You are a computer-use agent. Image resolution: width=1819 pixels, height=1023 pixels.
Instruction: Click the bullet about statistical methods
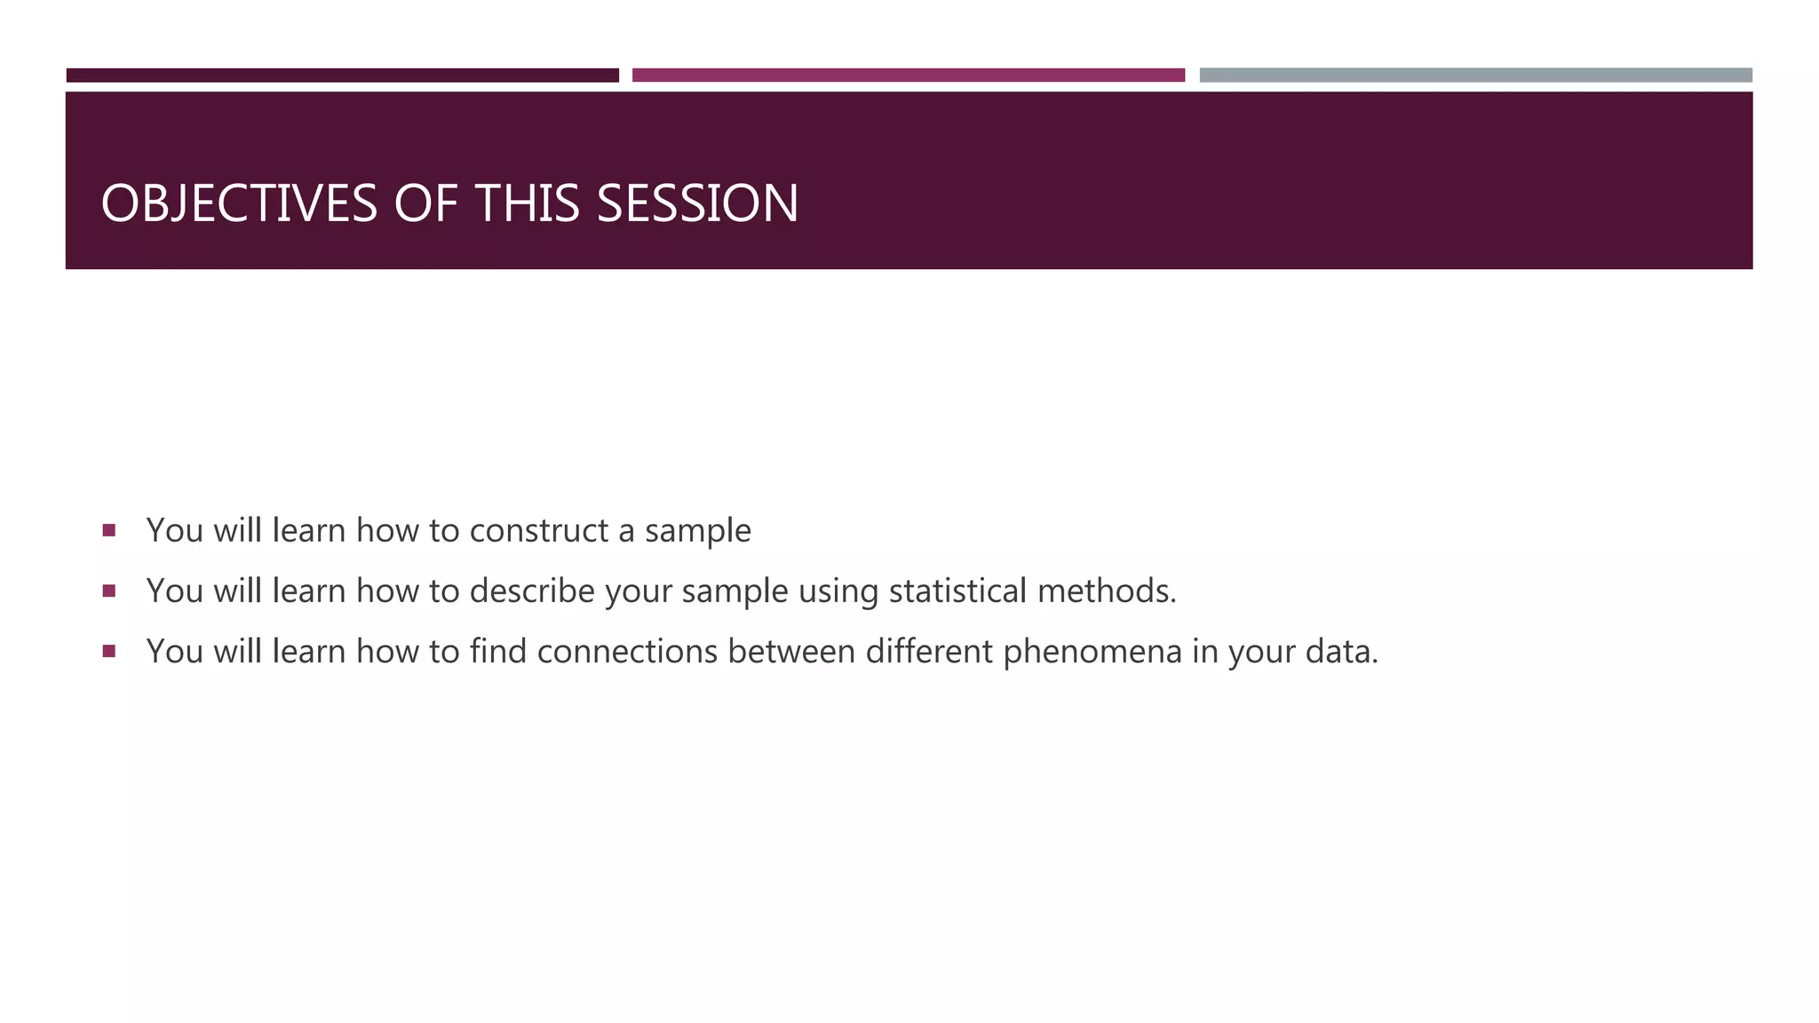pyautogui.click(x=661, y=591)
